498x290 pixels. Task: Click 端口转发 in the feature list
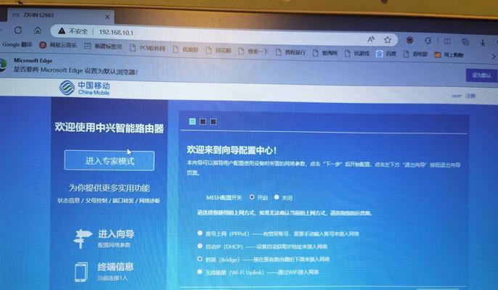[123, 201]
